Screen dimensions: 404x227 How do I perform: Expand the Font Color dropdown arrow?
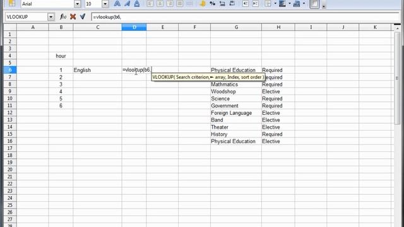(304, 4)
